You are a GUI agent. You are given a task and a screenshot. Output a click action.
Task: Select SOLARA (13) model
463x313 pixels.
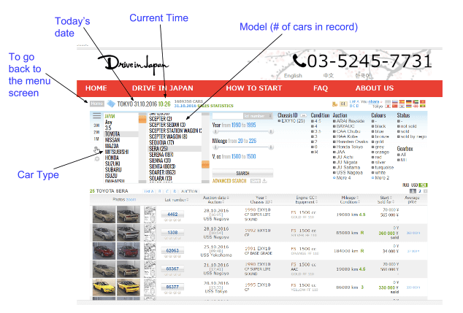click(x=161, y=179)
